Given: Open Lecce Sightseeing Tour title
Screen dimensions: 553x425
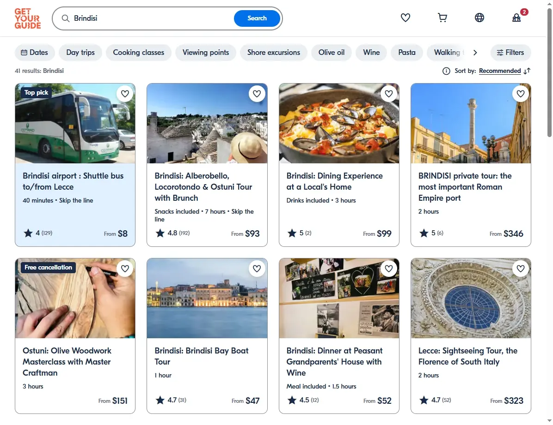Looking at the screenshot, I should [467, 356].
